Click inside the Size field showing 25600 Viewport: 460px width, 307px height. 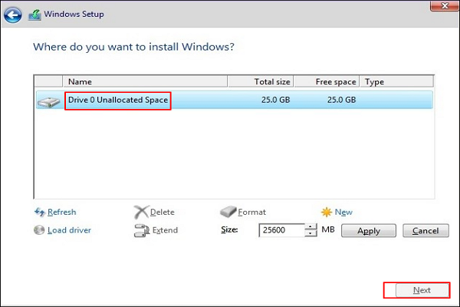click(x=282, y=230)
